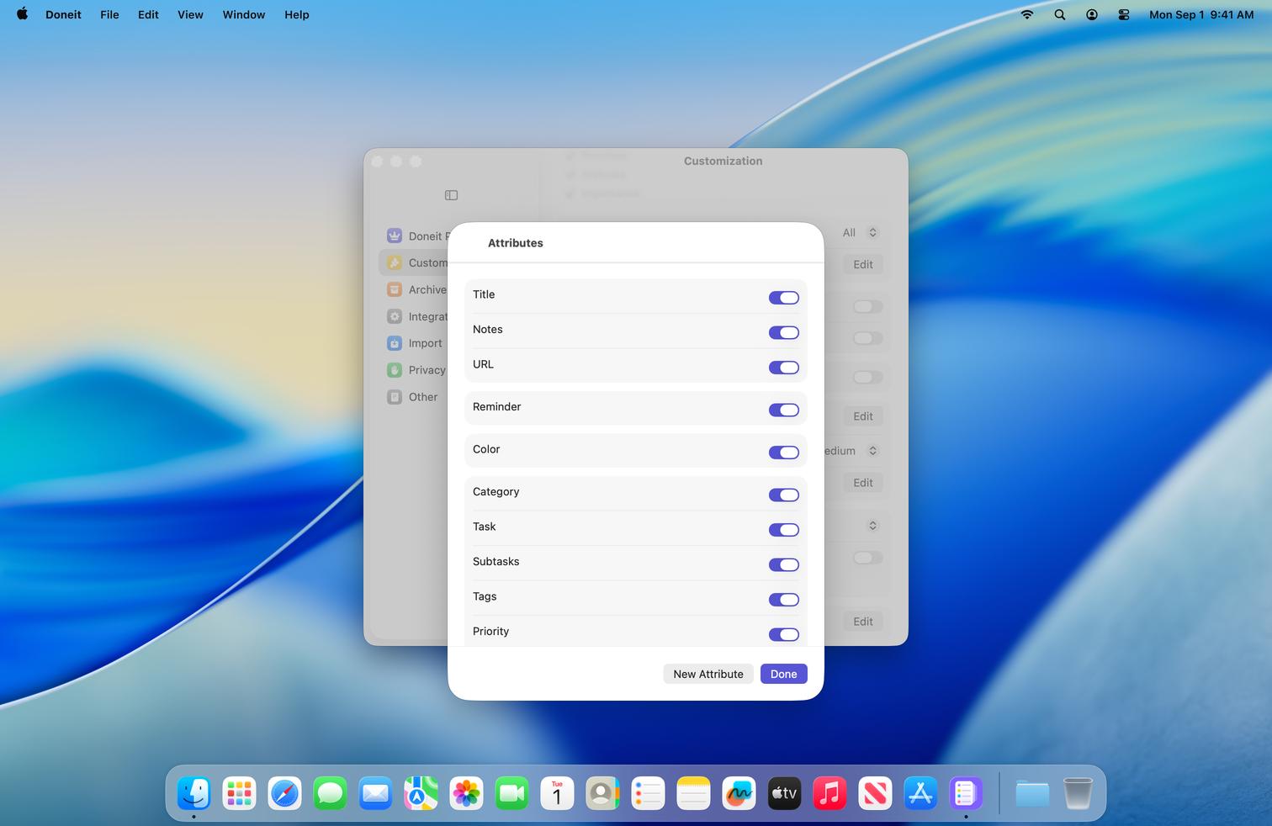The image size is (1272, 826).
Task: Turn off the Reminder attribute switch
Action: (783, 410)
